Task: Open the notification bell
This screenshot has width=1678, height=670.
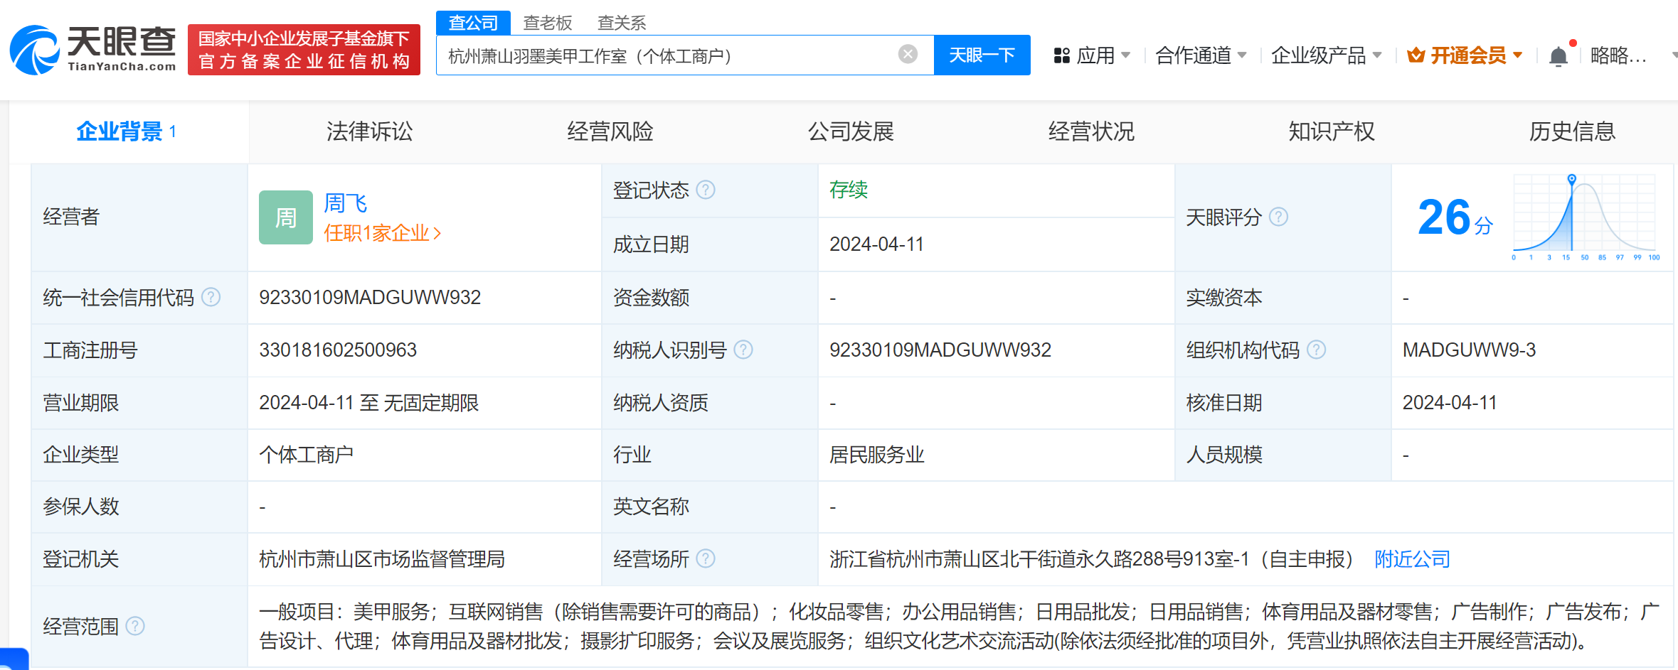Action: [x=1558, y=56]
